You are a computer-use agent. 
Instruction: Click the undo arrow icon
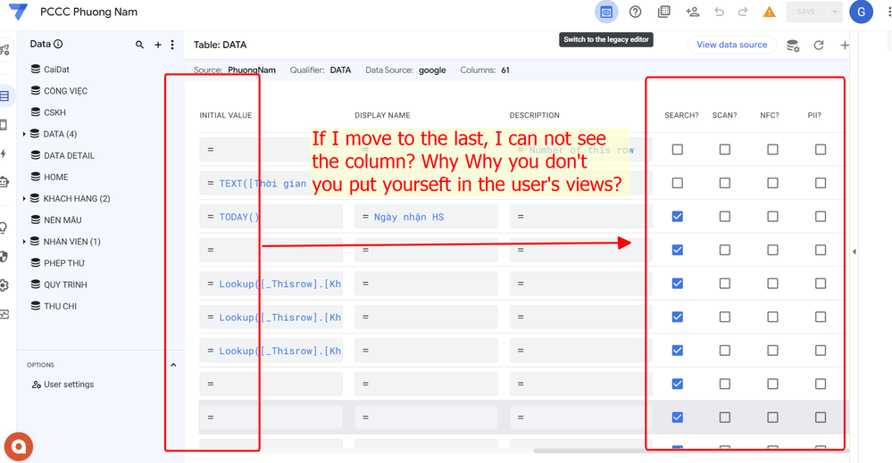pos(719,12)
